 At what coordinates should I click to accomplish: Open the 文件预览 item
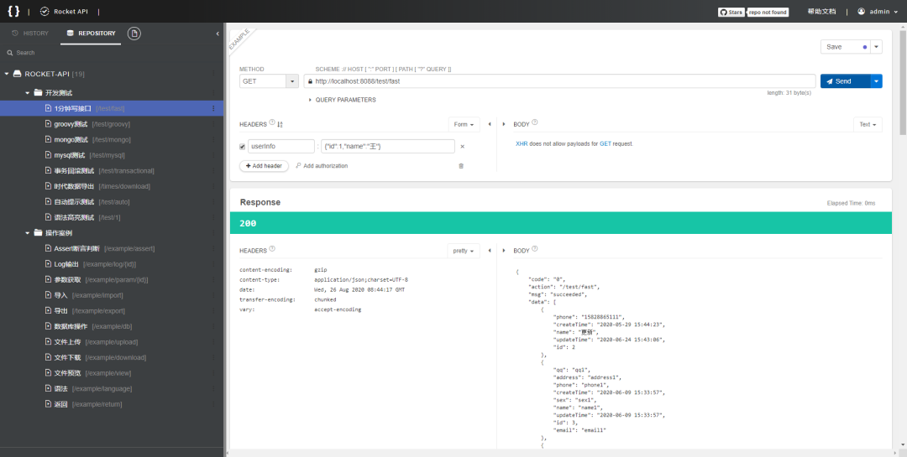tap(112, 374)
